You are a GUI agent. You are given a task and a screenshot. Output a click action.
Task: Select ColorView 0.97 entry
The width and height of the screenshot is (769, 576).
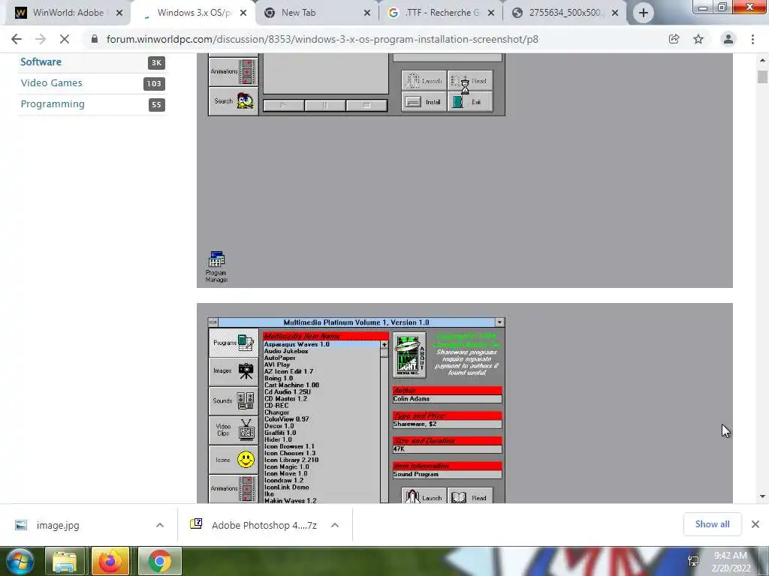(321, 418)
